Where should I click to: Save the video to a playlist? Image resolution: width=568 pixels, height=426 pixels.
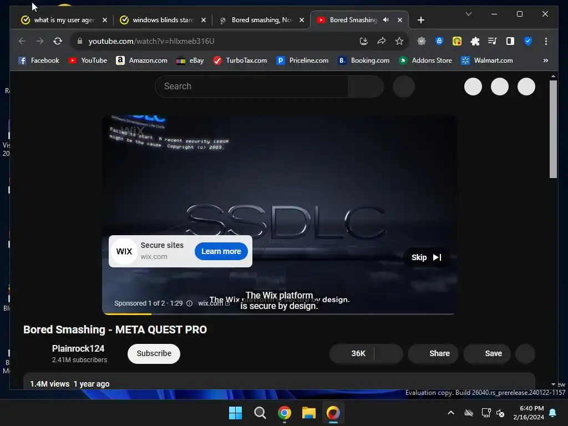point(487,353)
